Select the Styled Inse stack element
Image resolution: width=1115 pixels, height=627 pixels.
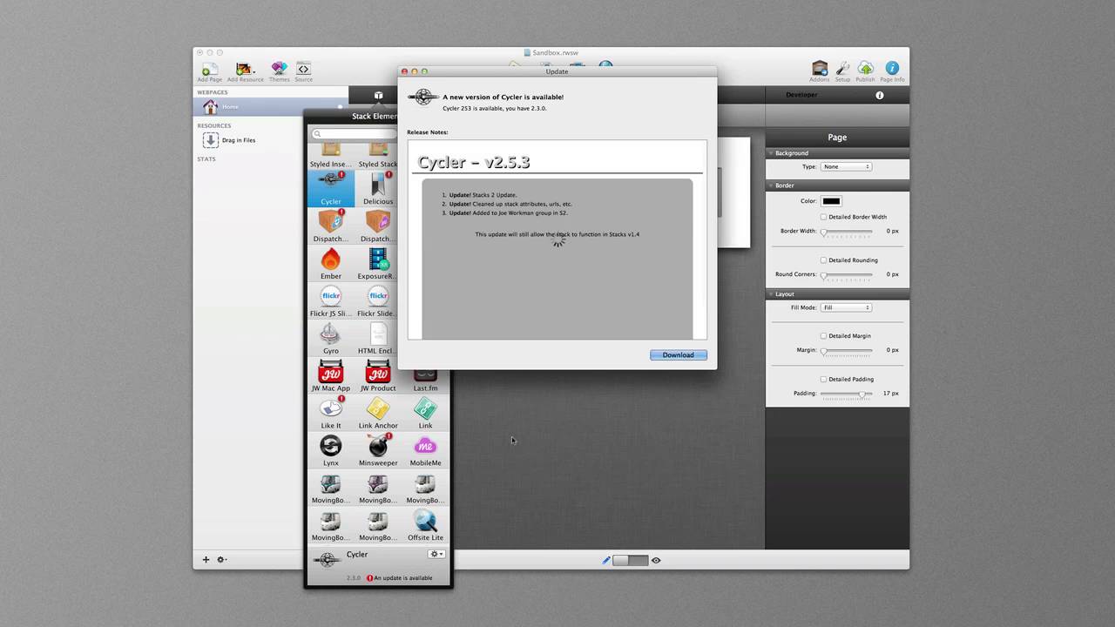tap(331, 157)
